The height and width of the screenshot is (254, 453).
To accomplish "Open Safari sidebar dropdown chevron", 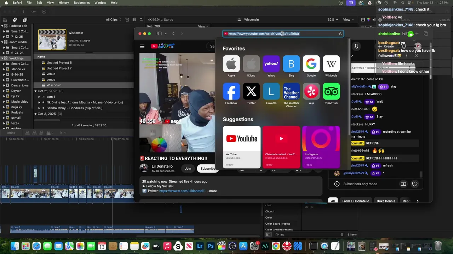I will coord(165,34).
